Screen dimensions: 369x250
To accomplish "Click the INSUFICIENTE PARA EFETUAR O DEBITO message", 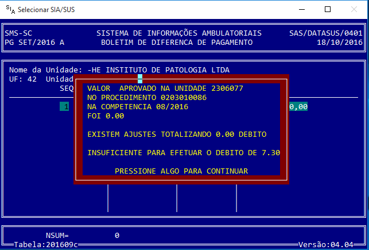I will (183, 152).
